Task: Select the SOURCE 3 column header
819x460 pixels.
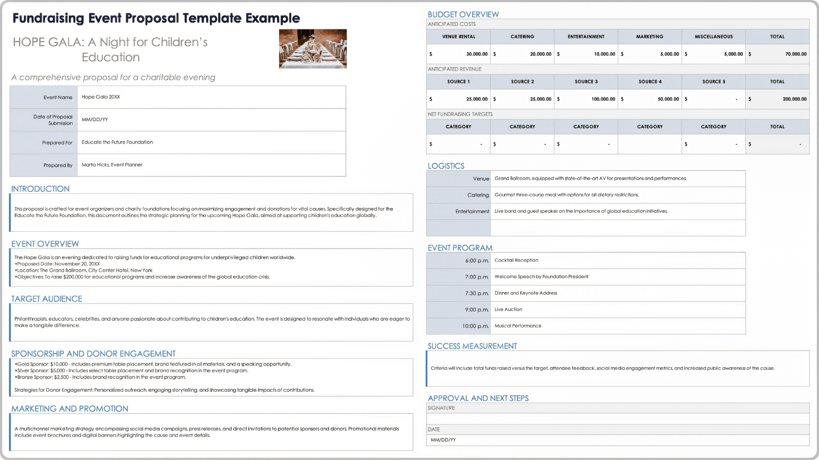Action: (586, 82)
